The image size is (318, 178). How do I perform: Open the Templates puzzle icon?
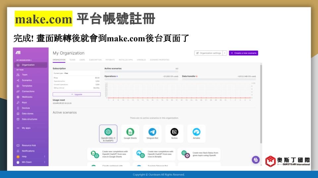pos(18,86)
